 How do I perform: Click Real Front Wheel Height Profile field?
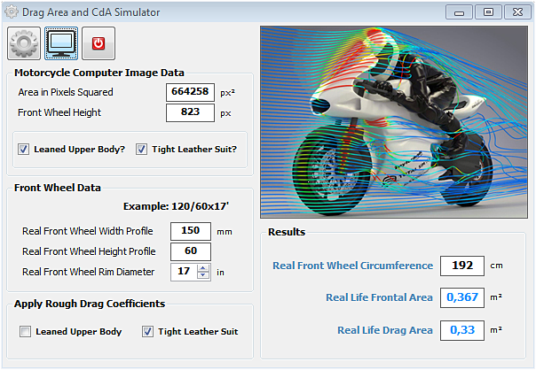[x=191, y=251]
